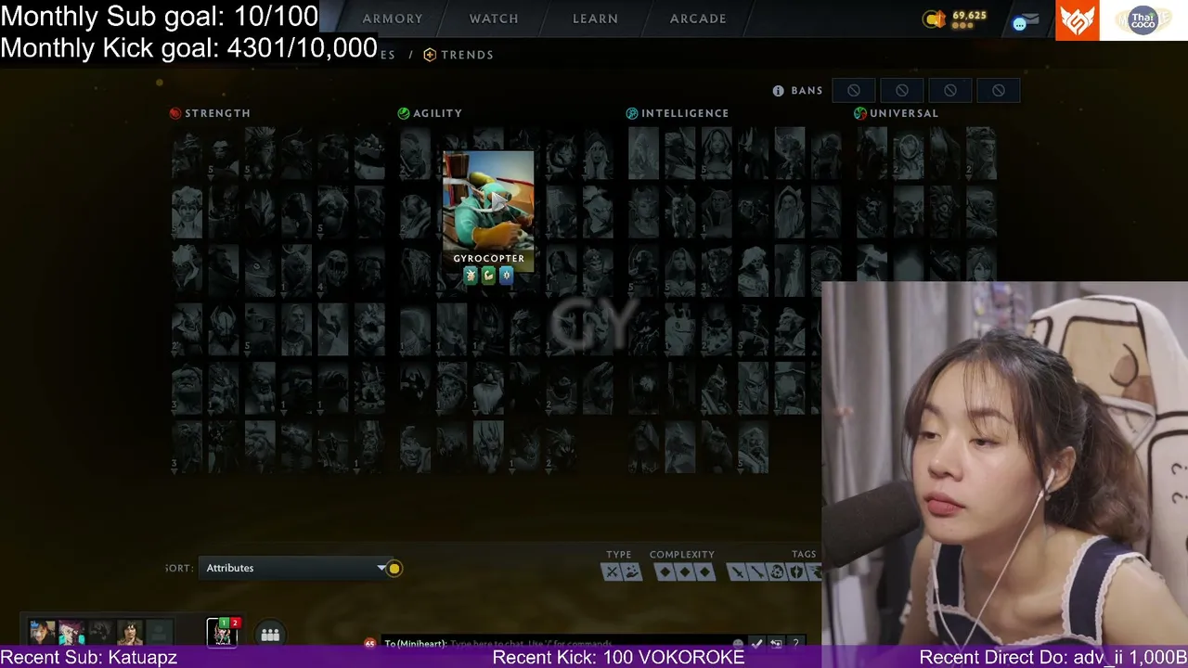Image resolution: width=1188 pixels, height=668 pixels.
Task: Toggle the ranged type filter
Action: tap(631, 572)
